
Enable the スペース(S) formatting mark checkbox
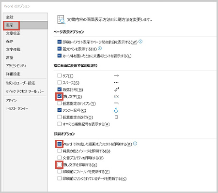(60, 83)
